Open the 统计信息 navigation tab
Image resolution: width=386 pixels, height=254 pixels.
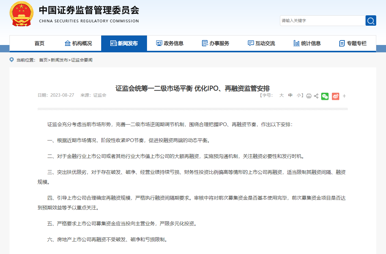click(307, 43)
